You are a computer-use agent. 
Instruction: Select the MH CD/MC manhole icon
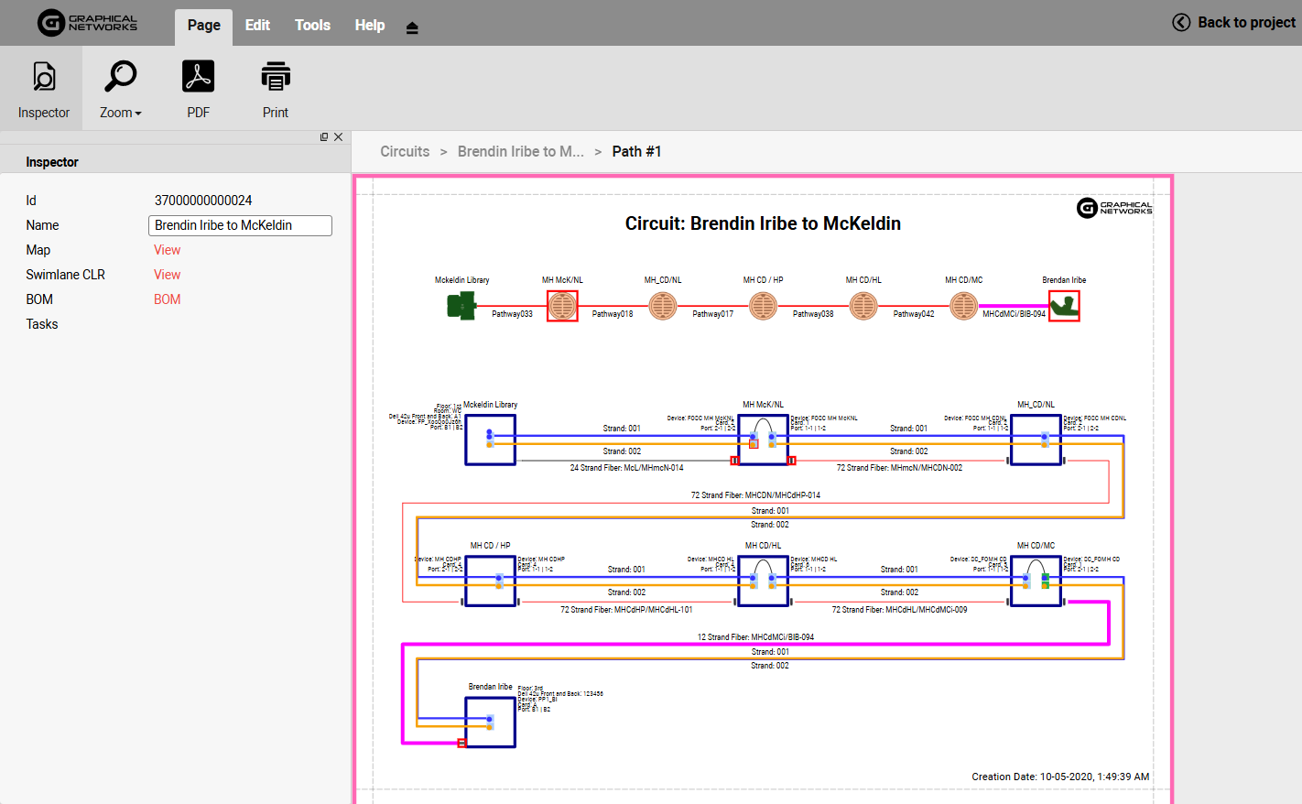(x=963, y=306)
